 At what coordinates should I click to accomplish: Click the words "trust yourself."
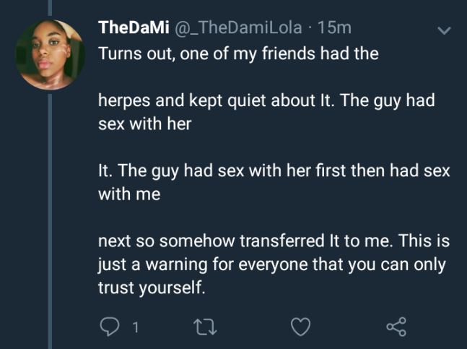click(x=151, y=287)
